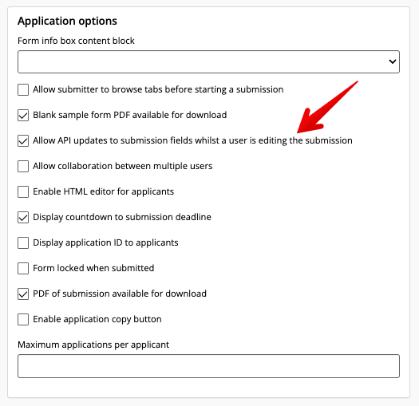The height and width of the screenshot is (406, 419).
Task: Enable Allow submitter to browse tabs checkbox
Action: (23, 89)
